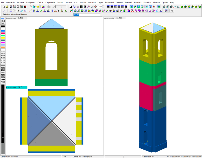This screenshot has width=202, height=158.
Task: Switch to Ass. mode in left panel
Action: click(x=3, y=19)
